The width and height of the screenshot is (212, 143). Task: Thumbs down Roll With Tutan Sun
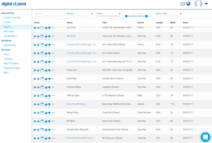point(49,70)
